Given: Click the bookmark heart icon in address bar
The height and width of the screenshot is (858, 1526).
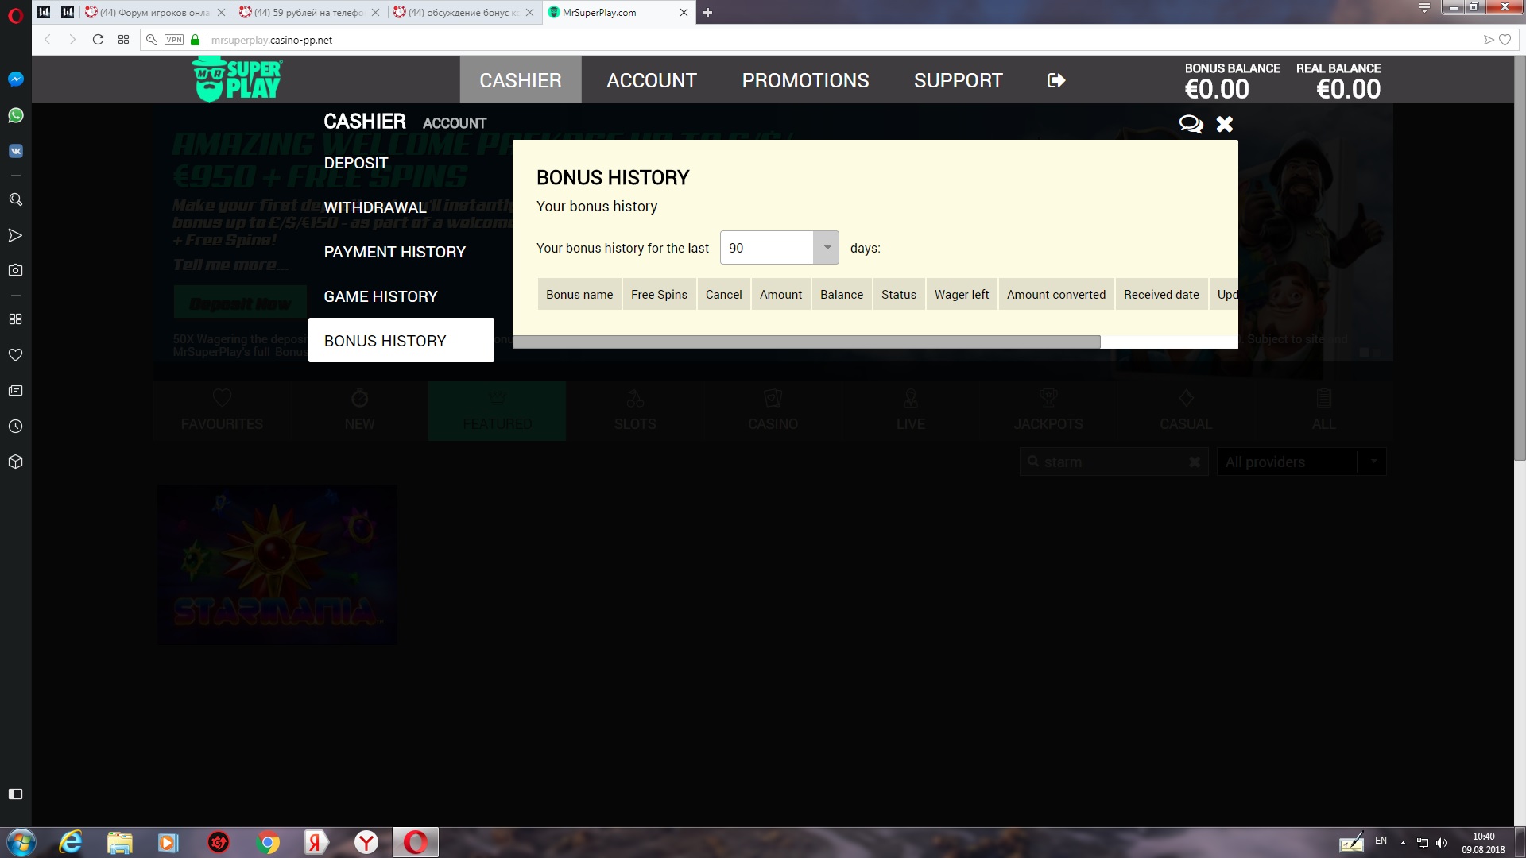Looking at the screenshot, I should point(1505,40).
